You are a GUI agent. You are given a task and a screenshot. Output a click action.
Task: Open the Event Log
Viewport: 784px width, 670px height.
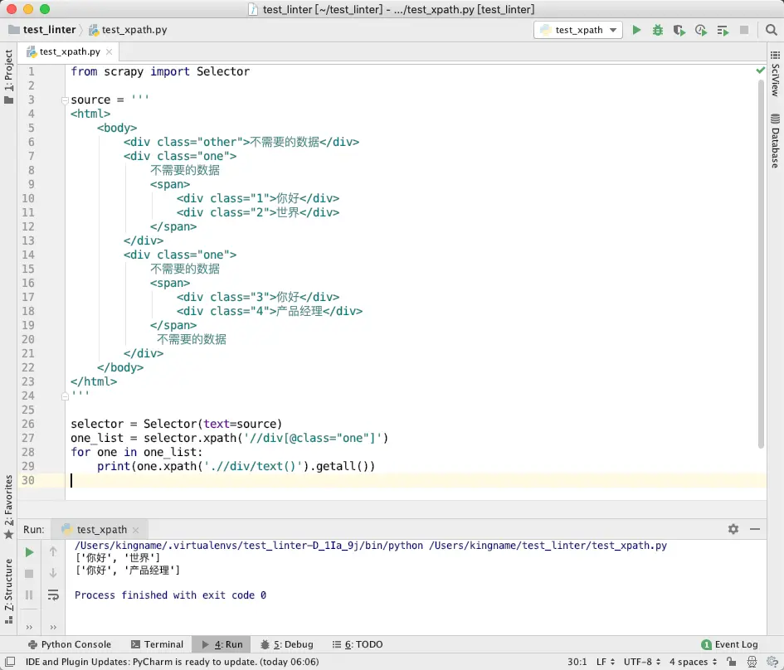[x=729, y=644]
